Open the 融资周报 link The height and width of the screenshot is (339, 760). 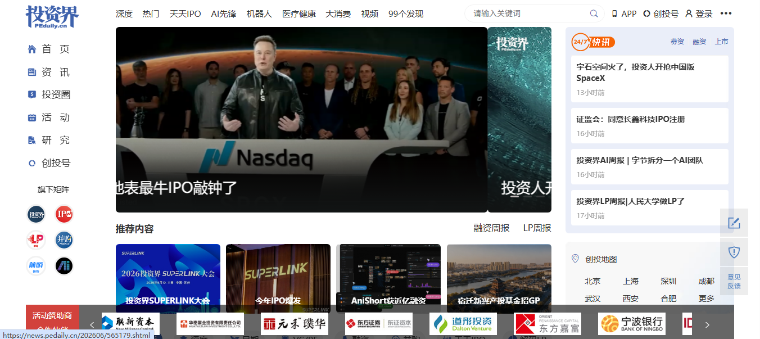[x=491, y=228]
